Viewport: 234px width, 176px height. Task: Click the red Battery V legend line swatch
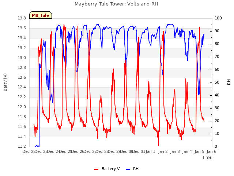tap(97, 169)
